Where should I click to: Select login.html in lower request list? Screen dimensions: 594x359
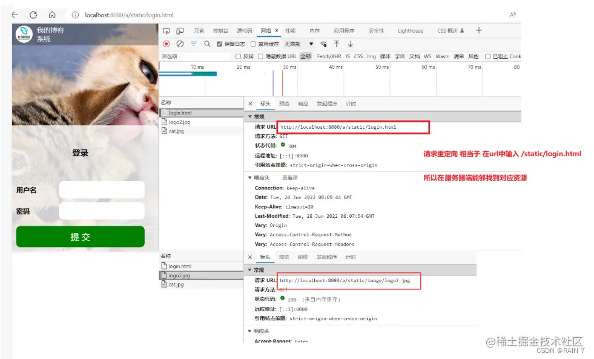pos(180,266)
